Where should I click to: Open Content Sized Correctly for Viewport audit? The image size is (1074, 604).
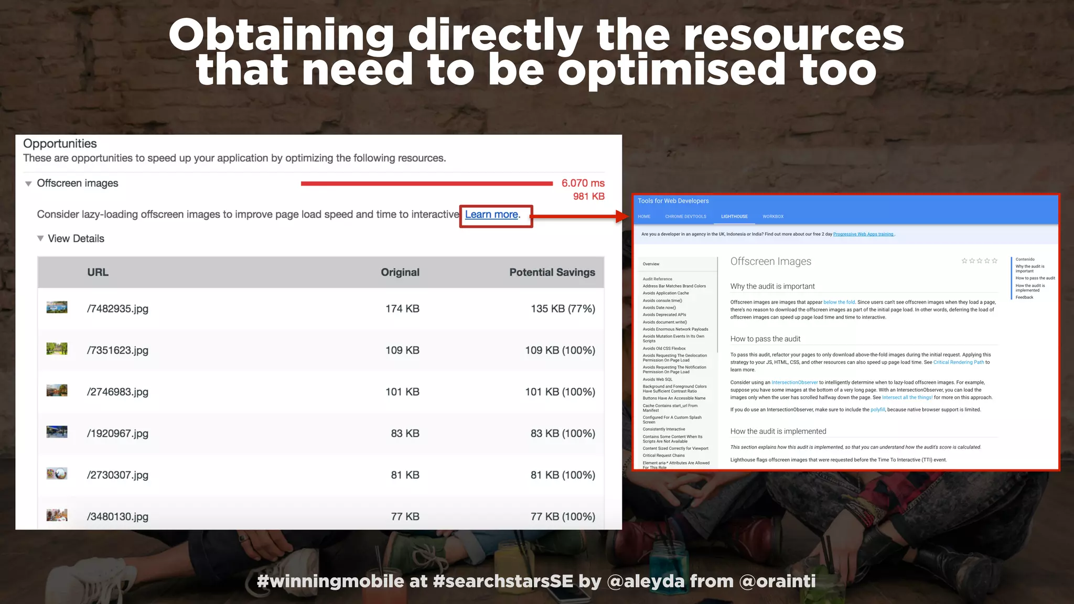(x=675, y=448)
